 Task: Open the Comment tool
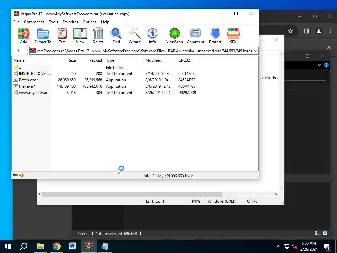[195, 36]
